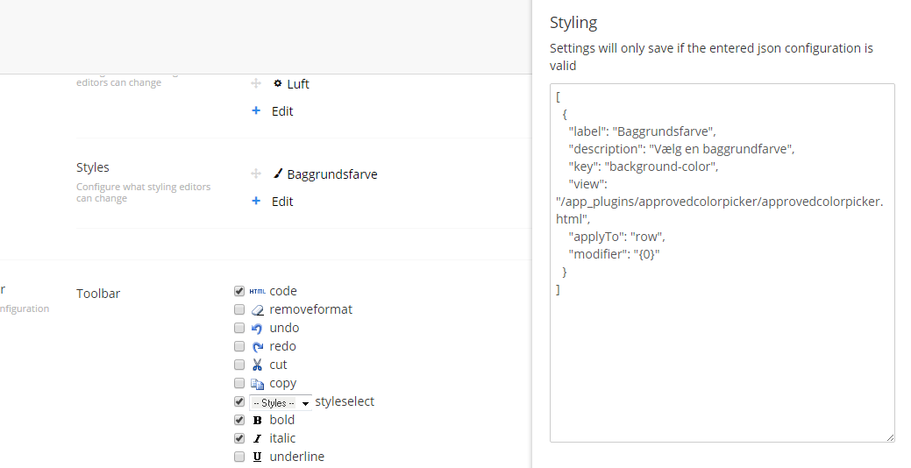Click the removeformat eraser icon
Screen dimensions: 911x468
tap(258, 310)
